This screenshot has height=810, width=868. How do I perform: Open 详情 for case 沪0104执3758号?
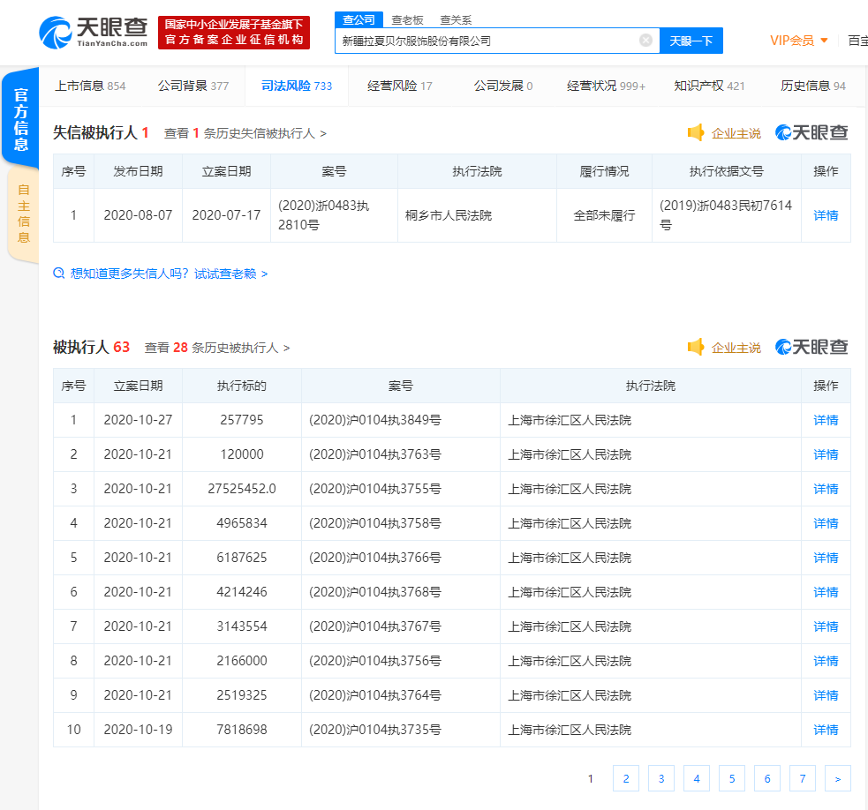coord(826,523)
